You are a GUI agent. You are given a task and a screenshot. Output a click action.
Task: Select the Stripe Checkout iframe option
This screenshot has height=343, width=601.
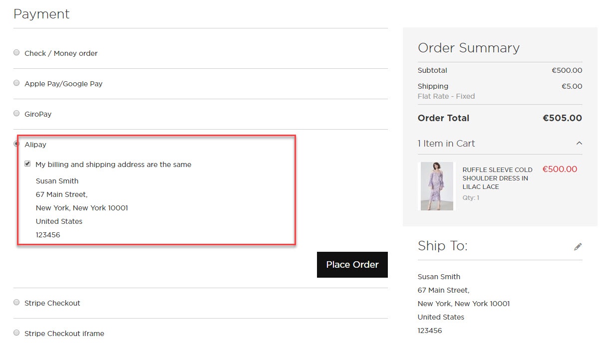pos(16,332)
